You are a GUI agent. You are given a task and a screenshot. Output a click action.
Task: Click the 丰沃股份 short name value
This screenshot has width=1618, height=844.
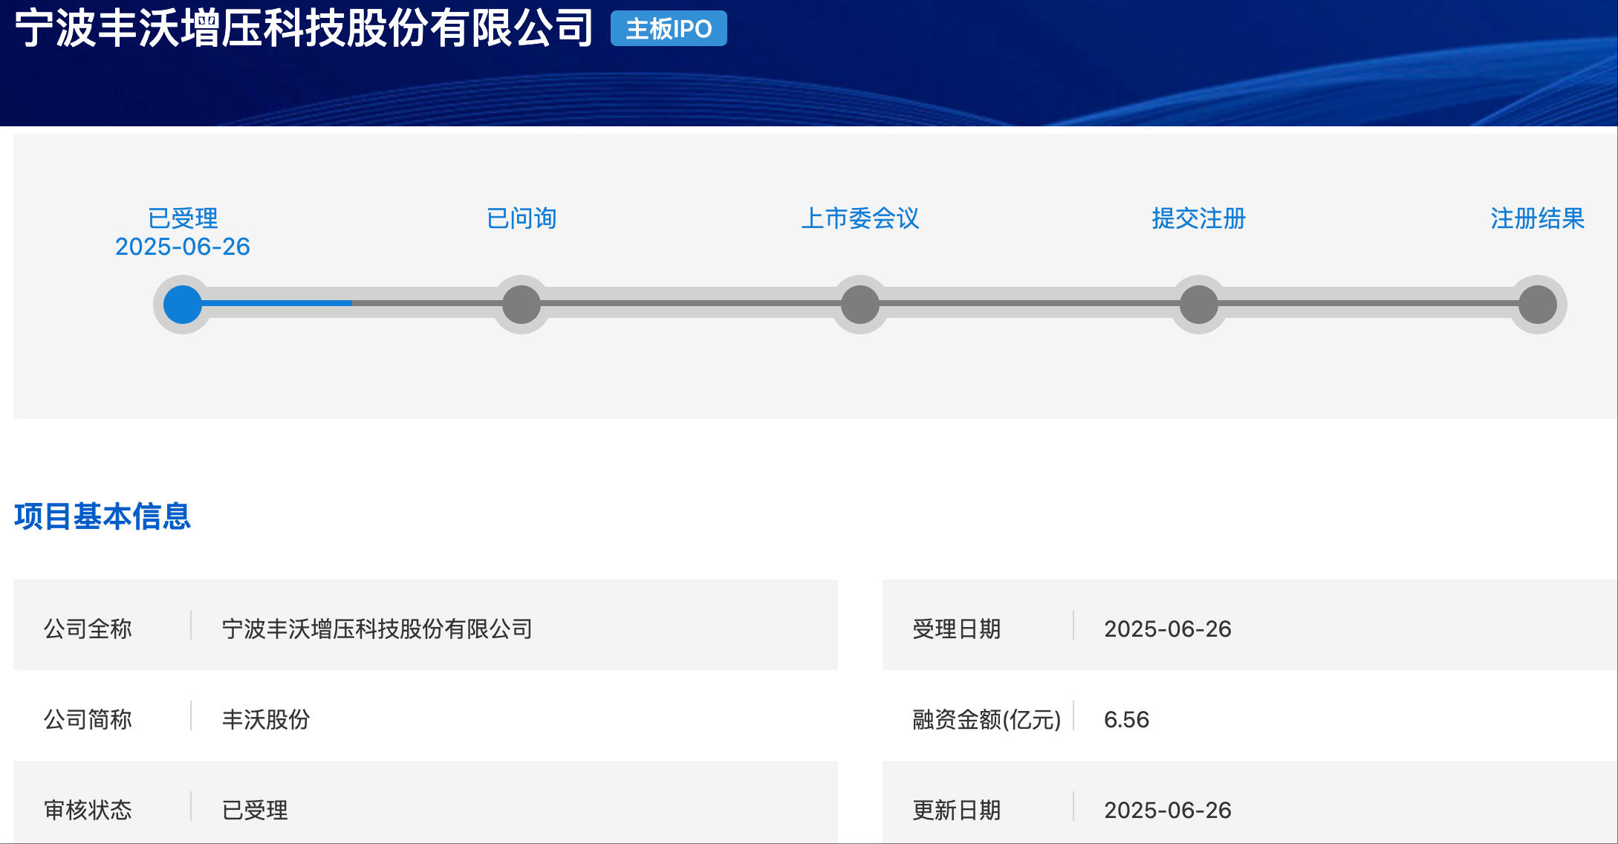click(266, 720)
